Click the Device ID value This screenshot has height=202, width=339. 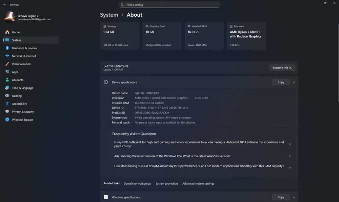pyautogui.click(x=161, y=108)
